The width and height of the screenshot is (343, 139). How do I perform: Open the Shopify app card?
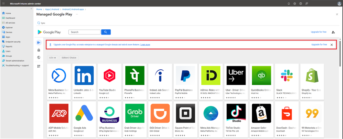(x=312, y=82)
